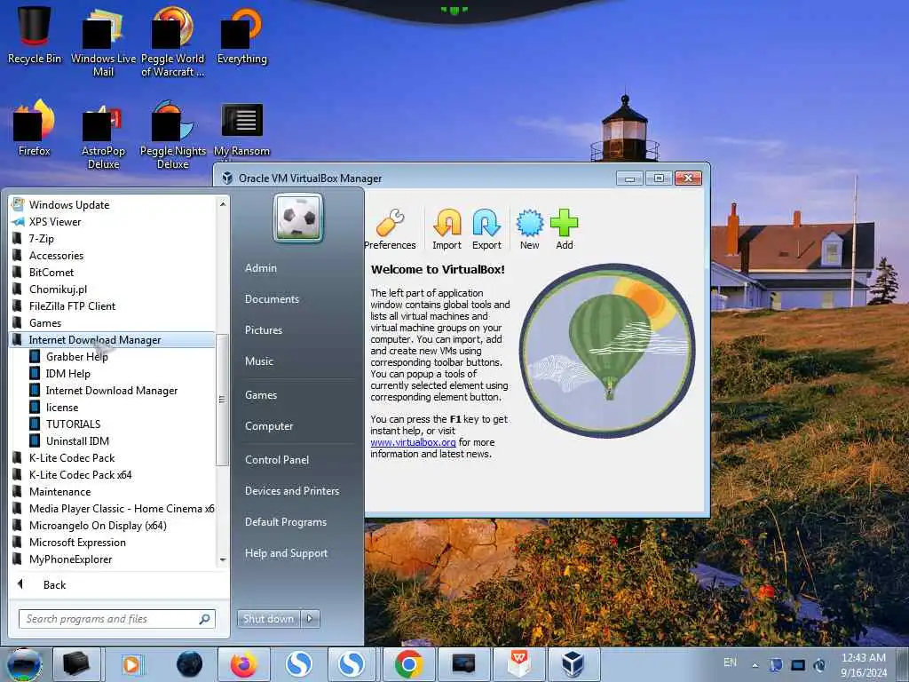
Task: Click the dark monitor taskbar icon
Action: tap(463, 664)
